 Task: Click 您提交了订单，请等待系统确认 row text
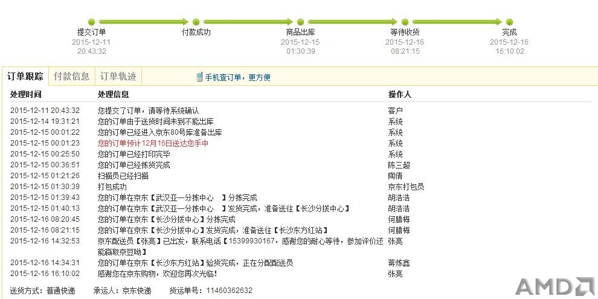pyautogui.click(x=149, y=111)
